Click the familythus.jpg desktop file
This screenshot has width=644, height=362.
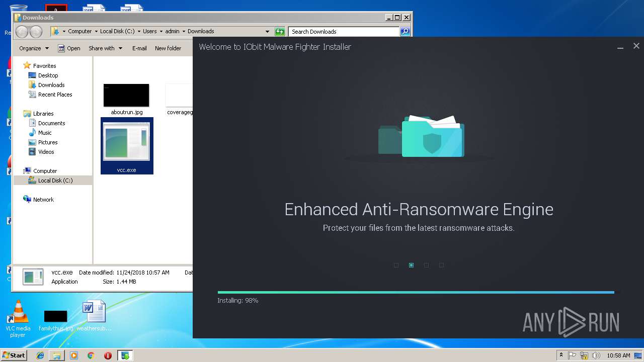56,321
